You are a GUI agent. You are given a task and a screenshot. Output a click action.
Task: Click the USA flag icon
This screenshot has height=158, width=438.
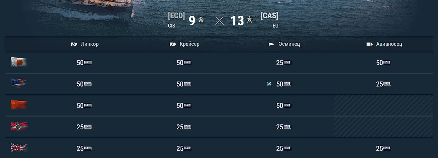point(19,84)
